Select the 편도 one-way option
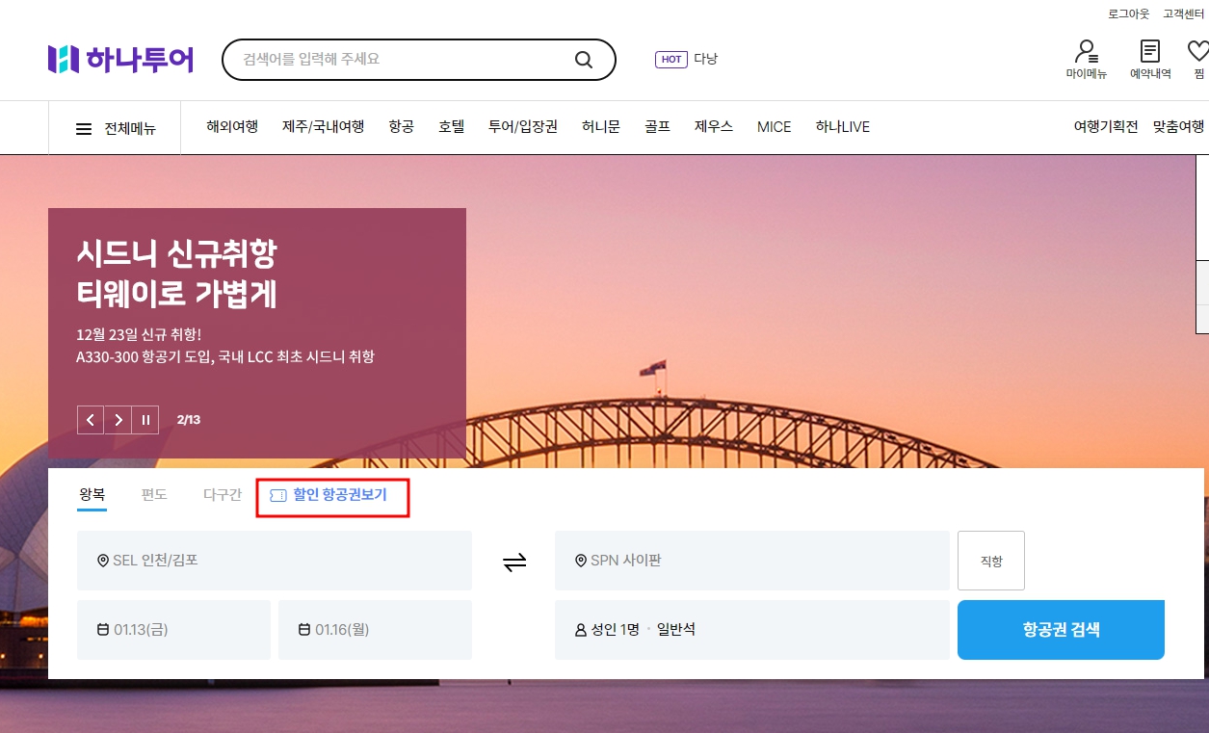The height and width of the screenshot is (733, 1209). pos(153,493)
